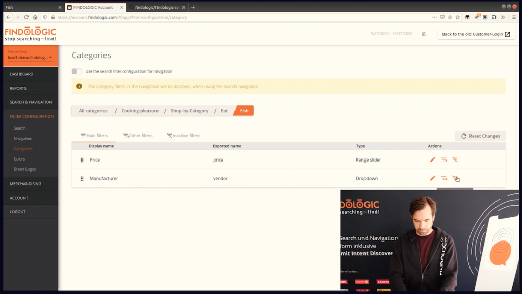Image resolution: width=522 pixels, height=294 pixels.
Task: Select the Other filters tab
Action: 138,136
